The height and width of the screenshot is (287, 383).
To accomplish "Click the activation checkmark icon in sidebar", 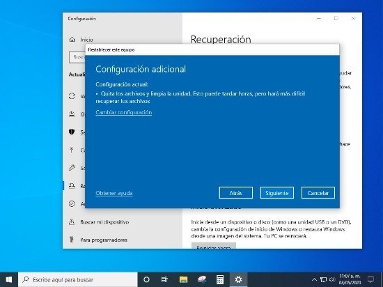I will (72, 203).
